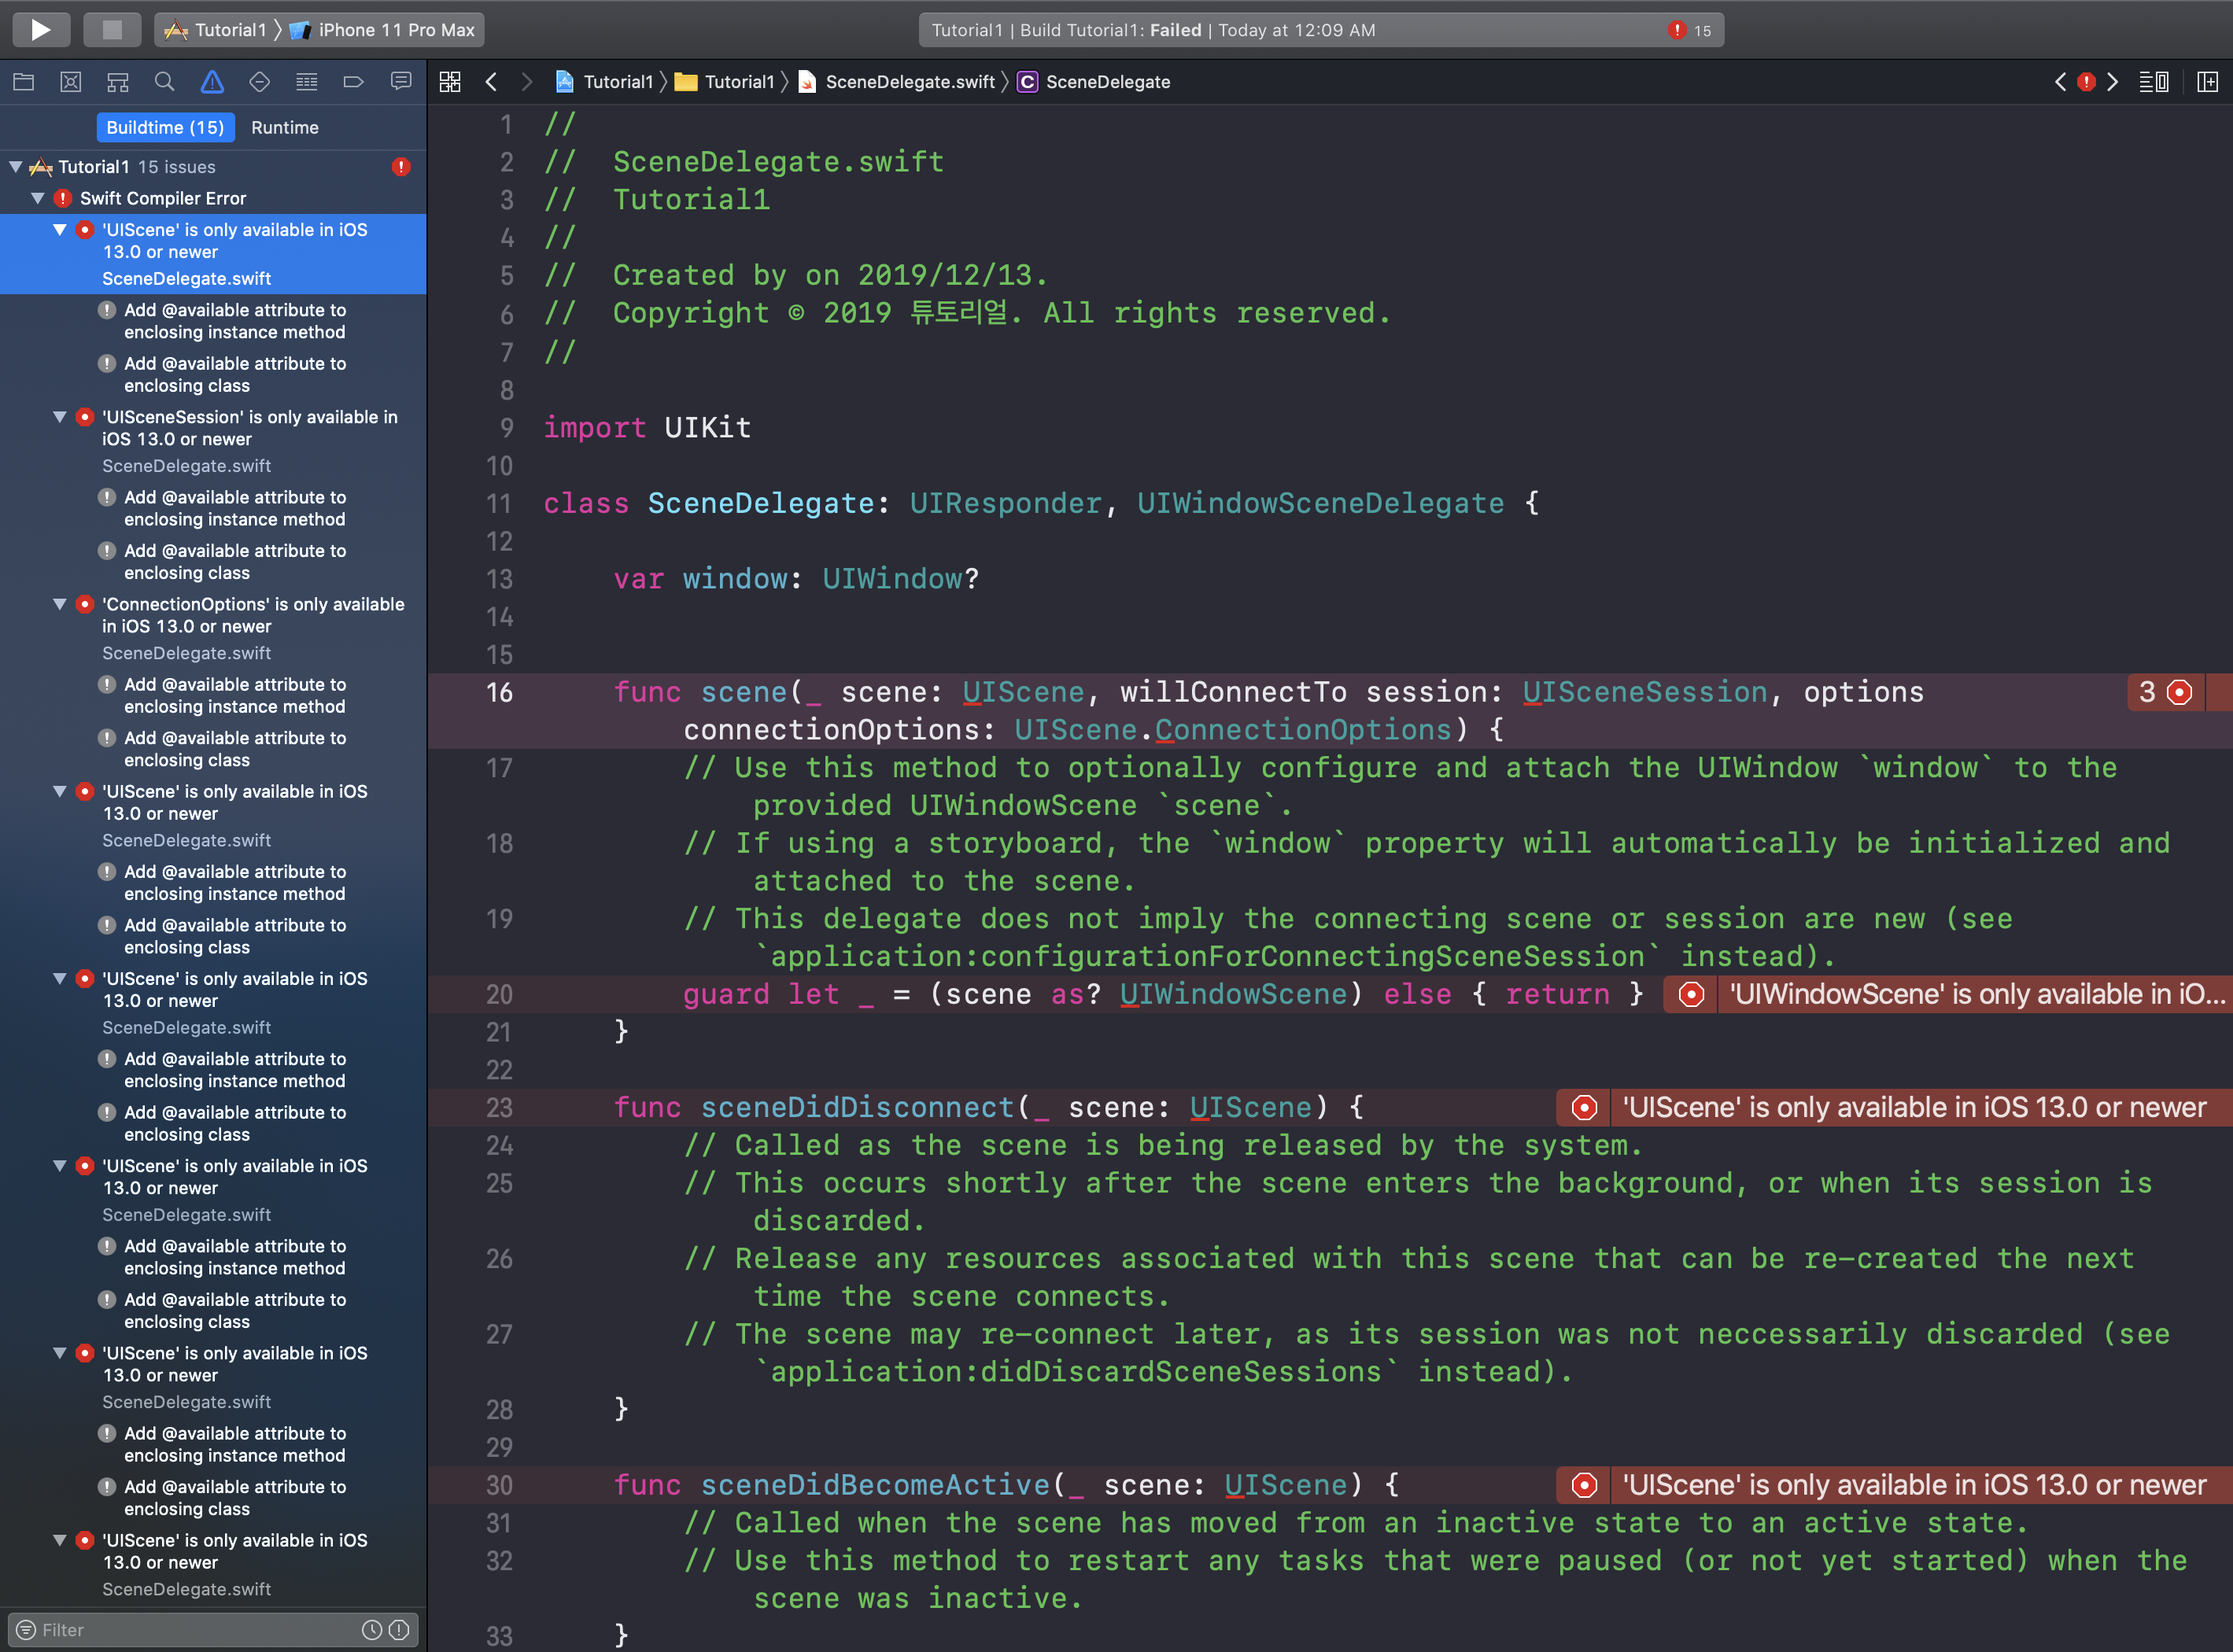The height and width of the screenshot is (1652, 2233).
Task: Collapse the Swift Compiler Error group
Action: point(38,198)
